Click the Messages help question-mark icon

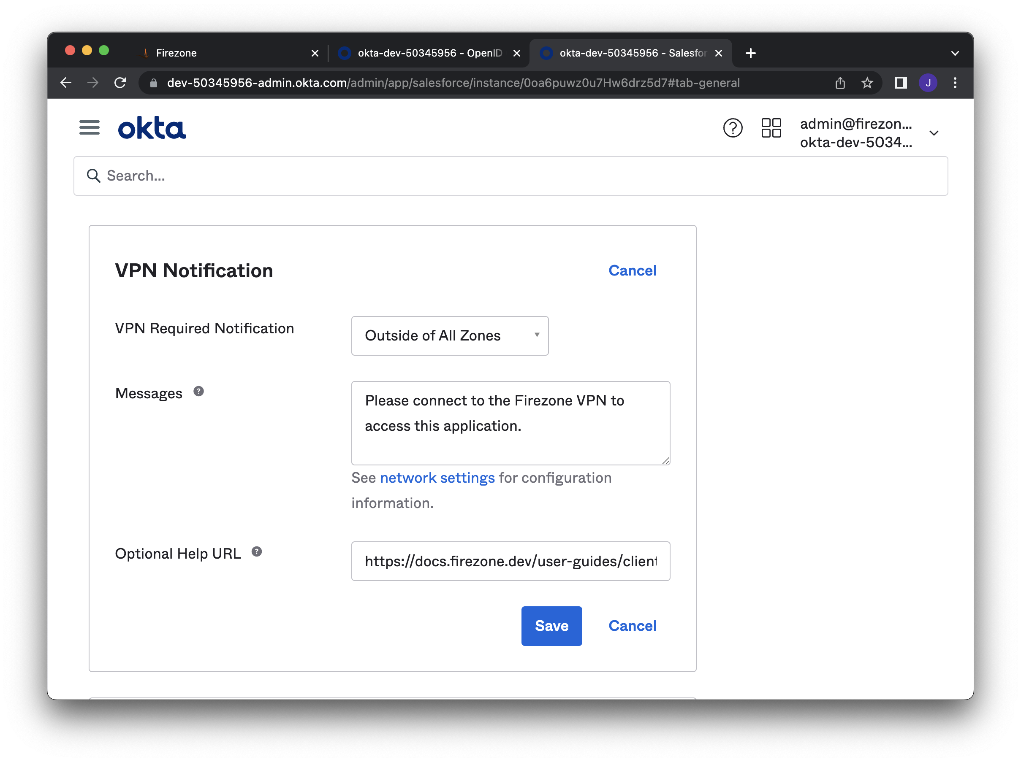(x=199, y=391)
